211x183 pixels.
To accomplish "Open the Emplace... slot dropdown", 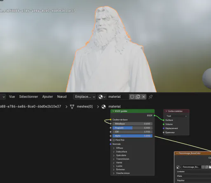I will coord(85,97).
